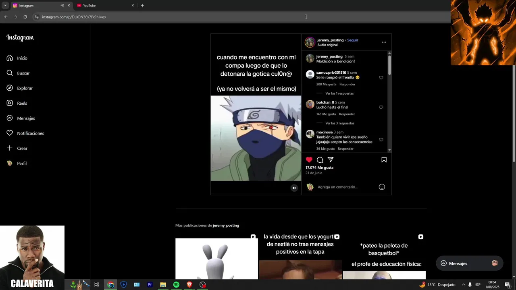Mute the video with the speaker button
516x290 pixels.
click(x=294, y=188)
